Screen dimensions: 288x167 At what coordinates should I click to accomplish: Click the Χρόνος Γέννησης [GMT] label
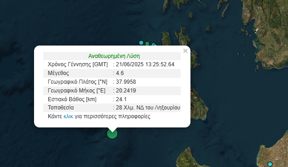pos(78,64)
